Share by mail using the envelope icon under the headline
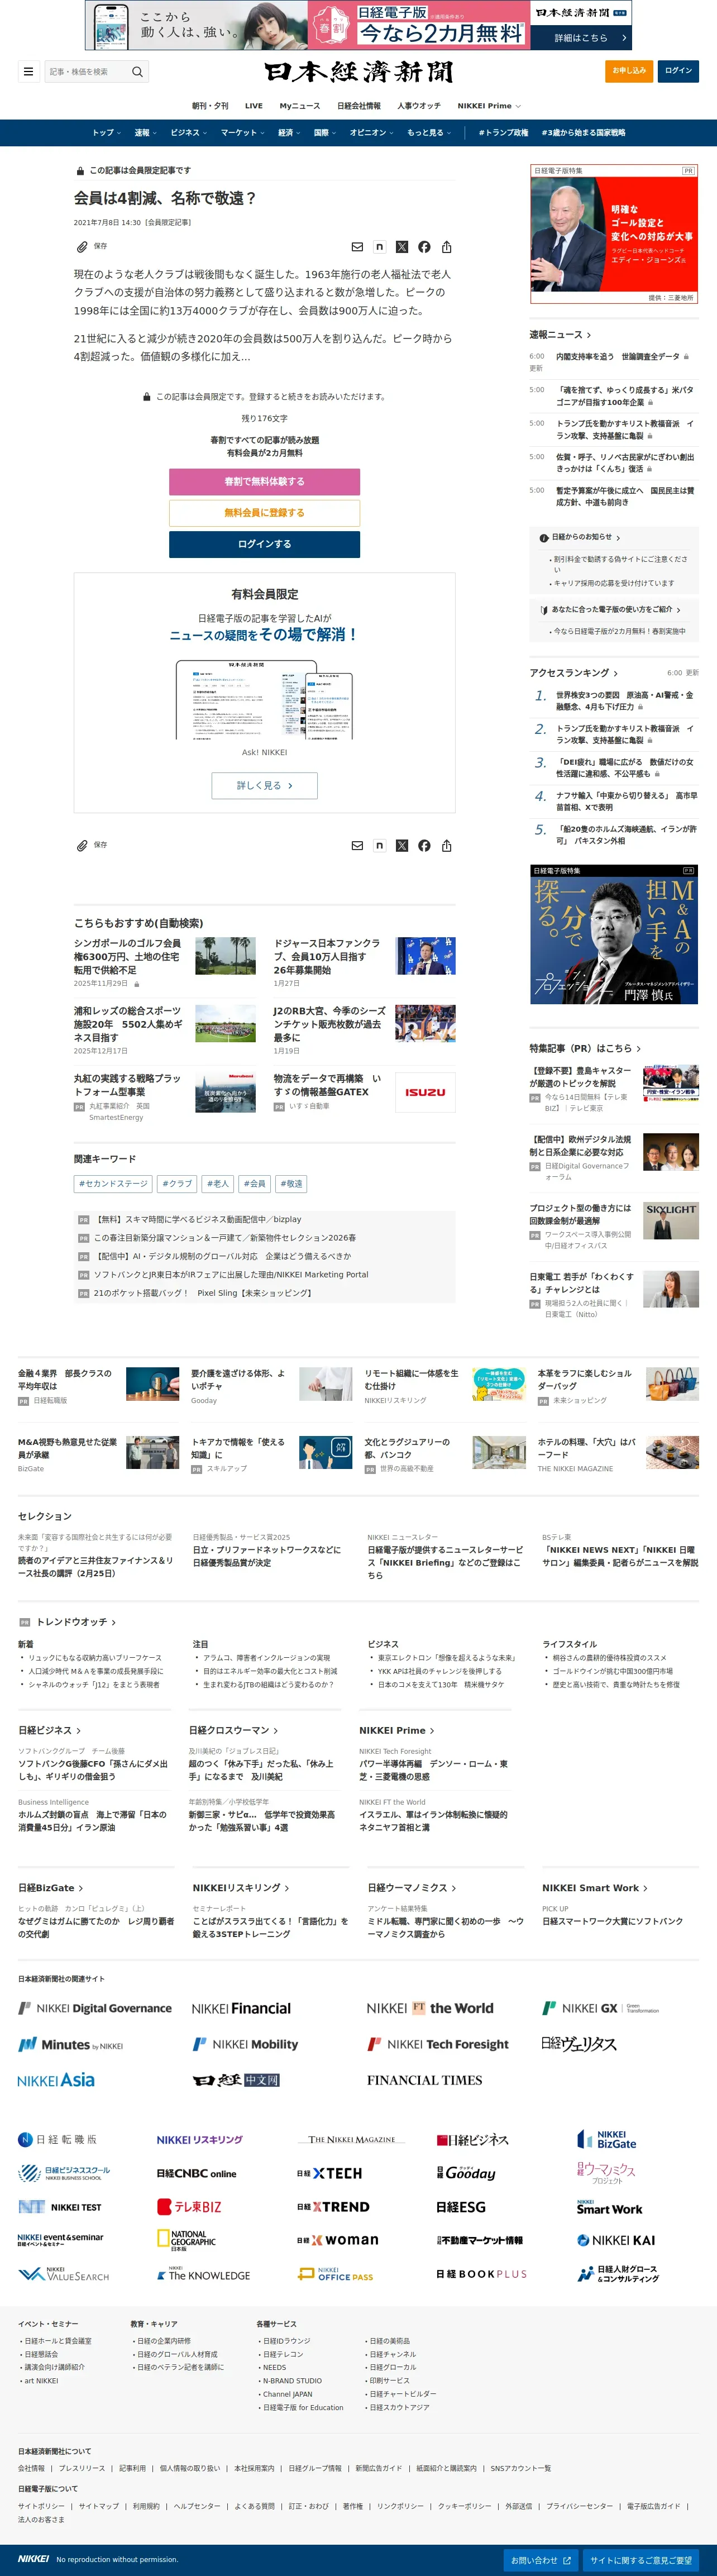This screenshot has width=717, height=2576. click(357, 247)
